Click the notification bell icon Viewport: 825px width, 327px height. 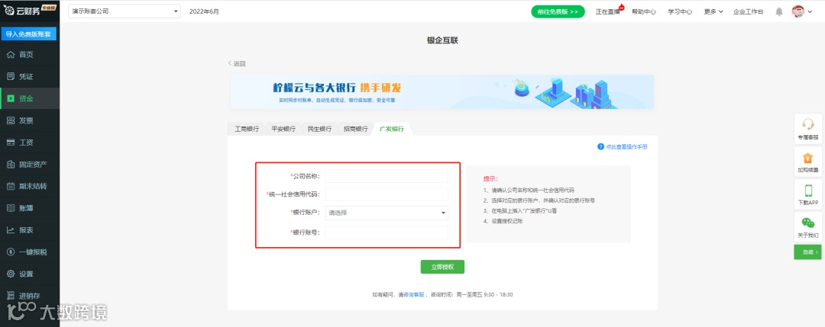[779, 11]
